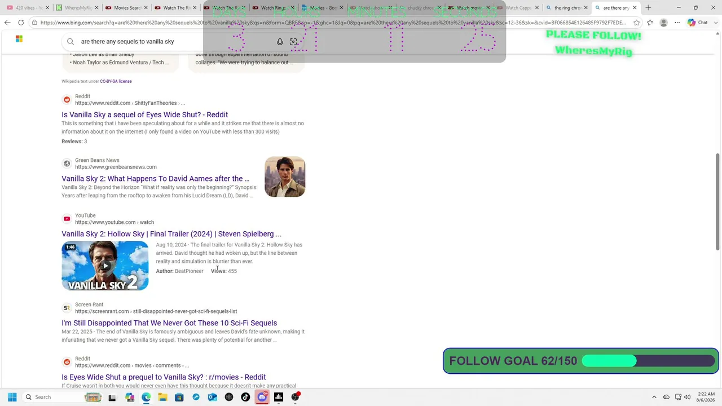Open File Explorer from the taskbar

point(162,397)
